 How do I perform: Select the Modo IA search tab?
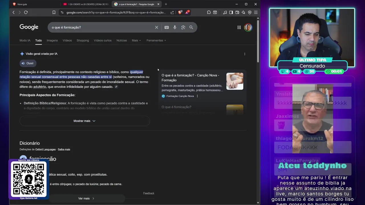(x=25, y=40)
